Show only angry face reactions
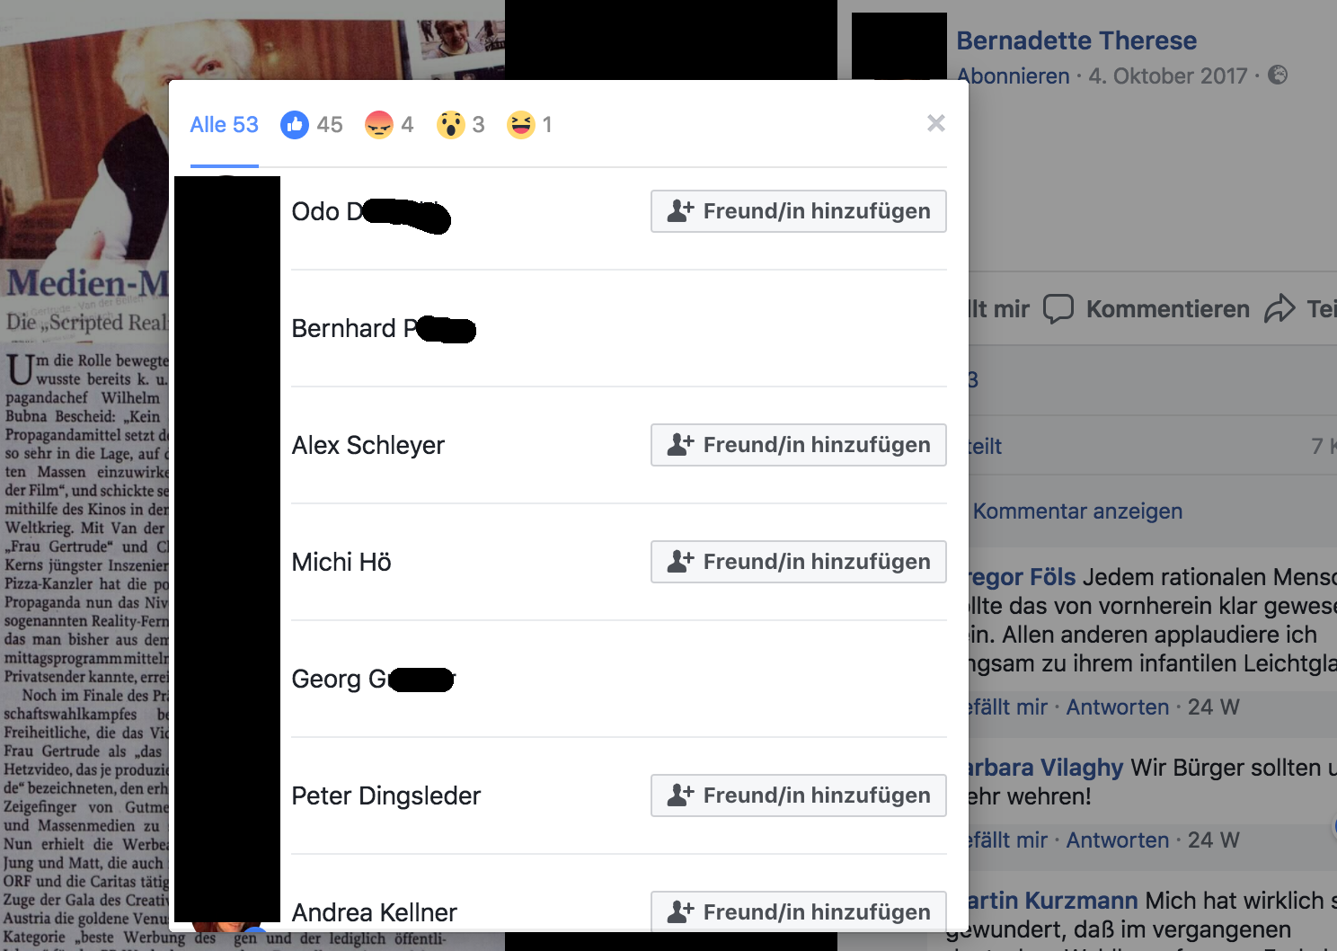The height and width of the screenshot is (951, 1337). coord(379,125)
